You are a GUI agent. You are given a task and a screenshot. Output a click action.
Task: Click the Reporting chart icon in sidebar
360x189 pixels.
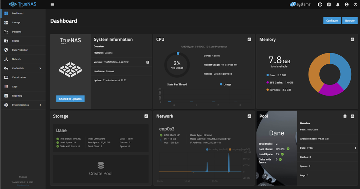[6, 96]
